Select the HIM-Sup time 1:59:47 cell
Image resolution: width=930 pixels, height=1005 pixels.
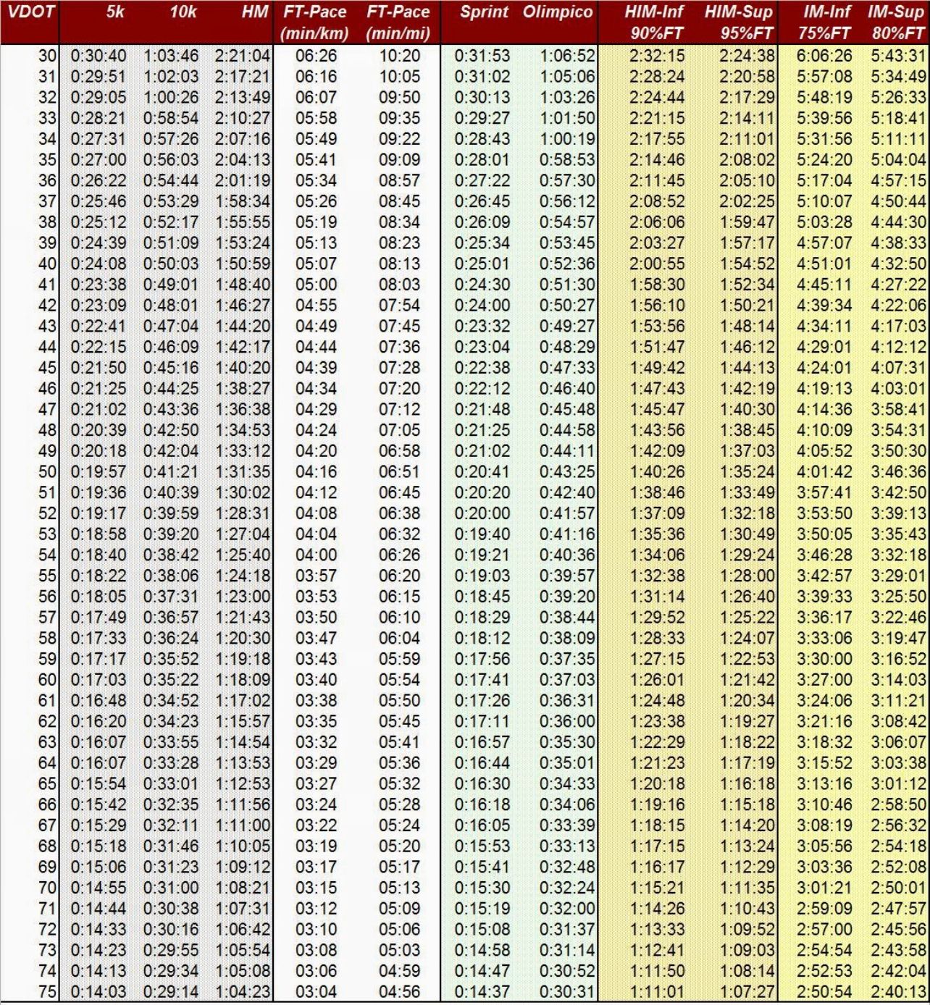pos(747,222)
